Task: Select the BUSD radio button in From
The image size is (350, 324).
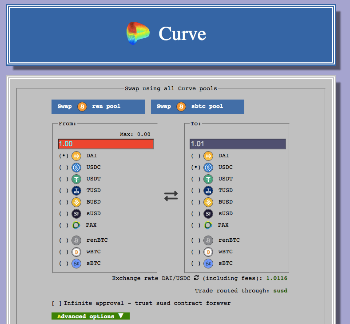Action: tap(64, 202)
